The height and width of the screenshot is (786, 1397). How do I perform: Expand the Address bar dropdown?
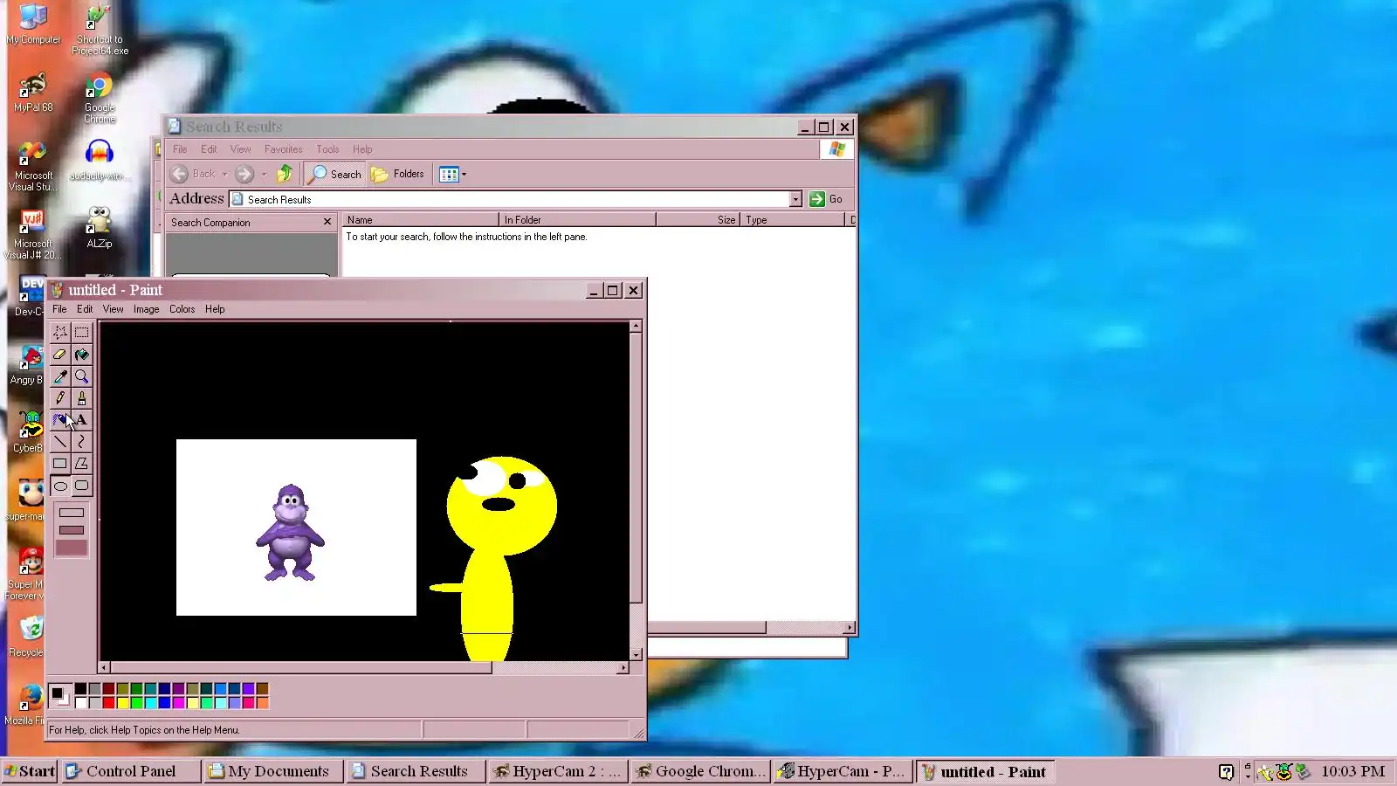coord(795,199)
